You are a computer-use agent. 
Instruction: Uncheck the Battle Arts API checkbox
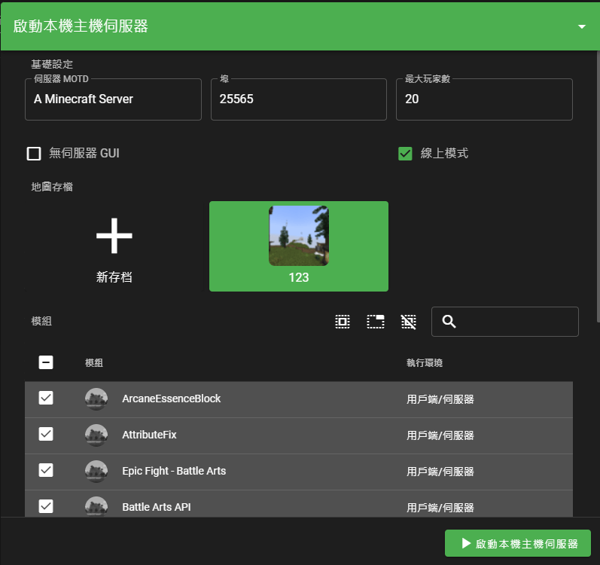point(46,506)
